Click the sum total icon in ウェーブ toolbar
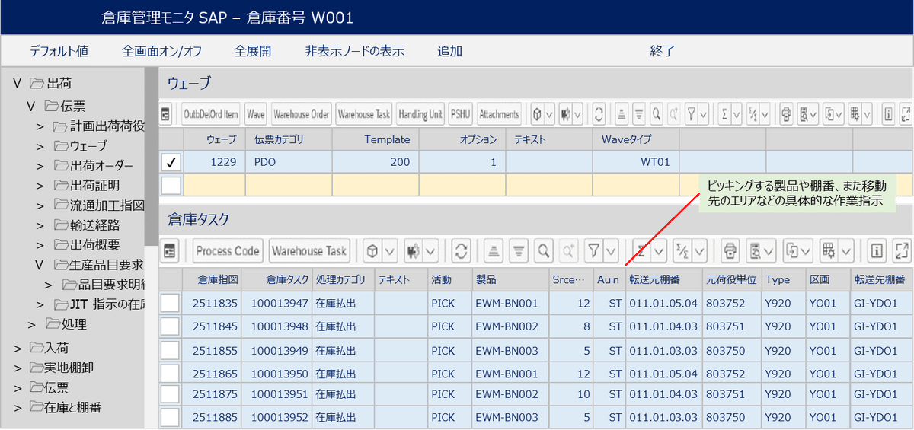 [x=725, y=114]
